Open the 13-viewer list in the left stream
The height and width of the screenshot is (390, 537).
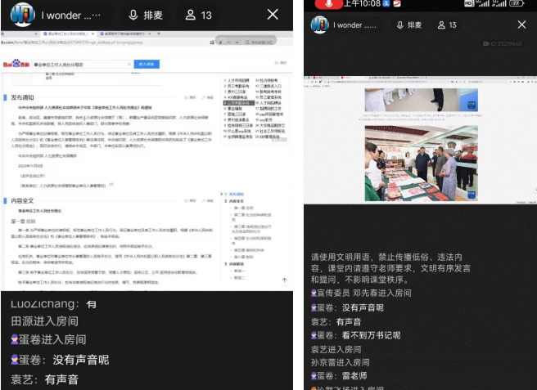199,15
